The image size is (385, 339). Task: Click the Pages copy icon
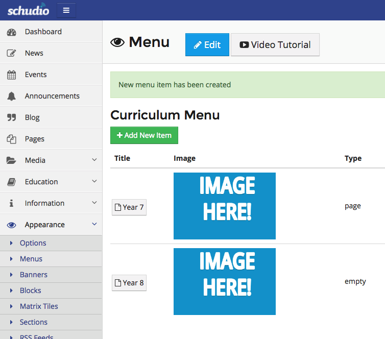(11, 139)
